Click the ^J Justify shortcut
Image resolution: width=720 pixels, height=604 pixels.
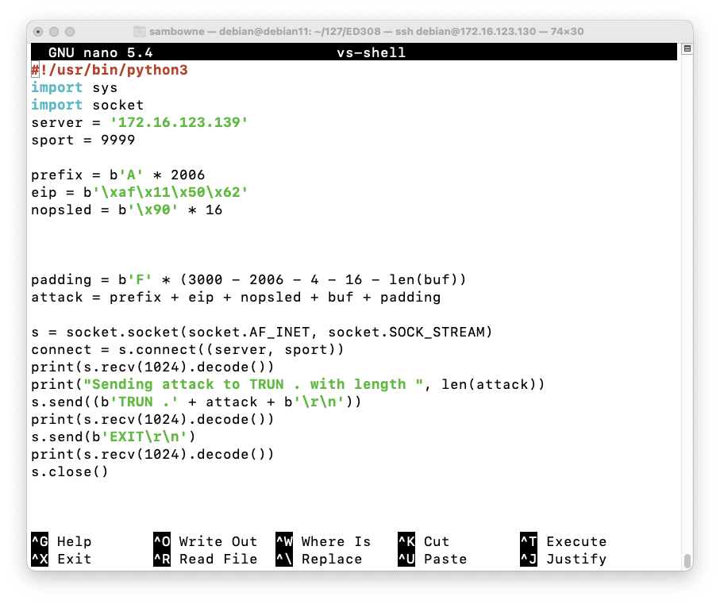pos(564,559)
